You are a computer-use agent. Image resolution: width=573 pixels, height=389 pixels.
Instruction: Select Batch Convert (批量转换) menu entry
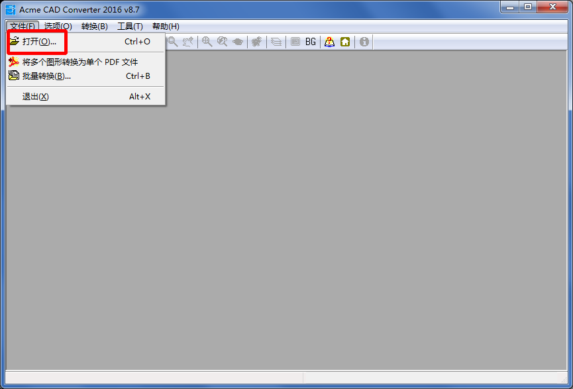click(86, 76)
